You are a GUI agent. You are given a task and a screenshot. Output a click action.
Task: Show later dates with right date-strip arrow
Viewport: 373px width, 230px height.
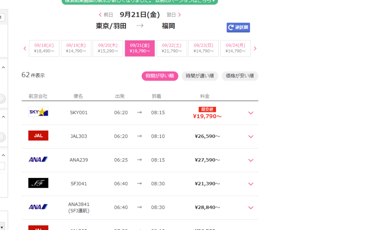tap(255, 48)
